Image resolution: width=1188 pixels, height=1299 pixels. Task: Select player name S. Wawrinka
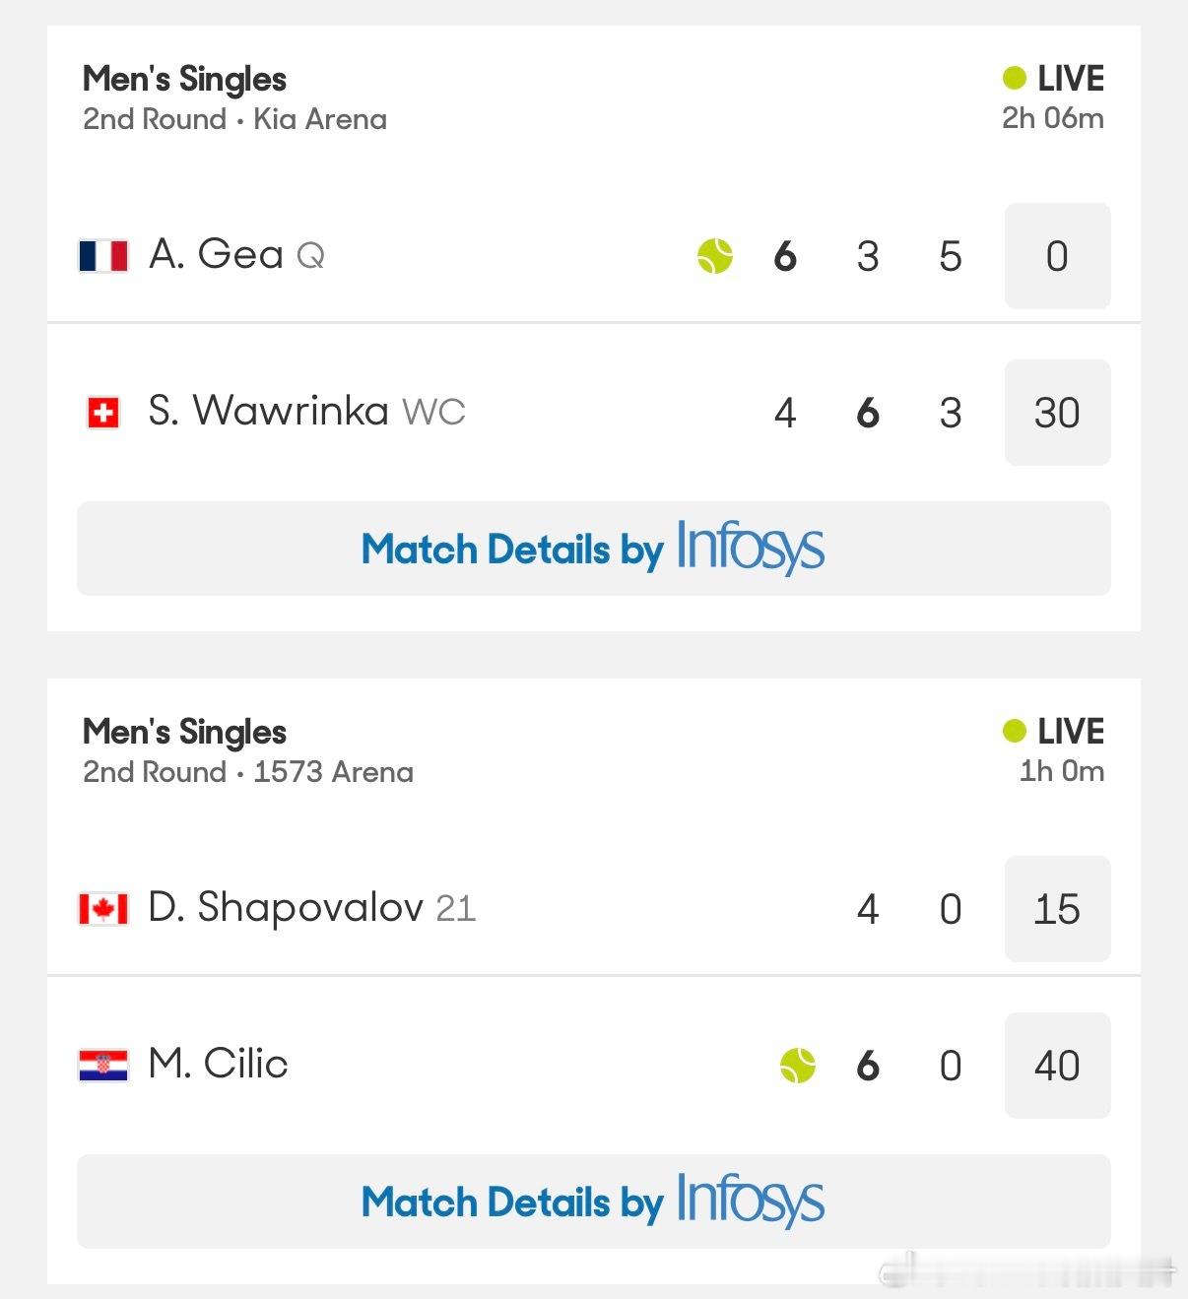point(268,412)
